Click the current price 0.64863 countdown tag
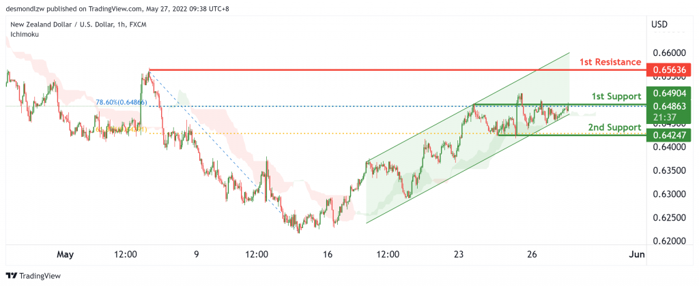 pos(669,111)
